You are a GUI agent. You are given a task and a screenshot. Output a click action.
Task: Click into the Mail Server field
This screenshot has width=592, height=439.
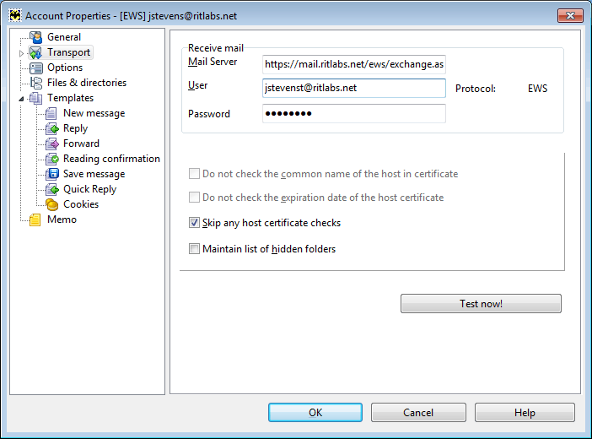[353, 64]
